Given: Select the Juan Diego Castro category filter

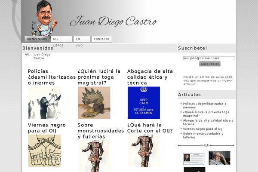Looking at the screenshot, I should tap(42, 56).
